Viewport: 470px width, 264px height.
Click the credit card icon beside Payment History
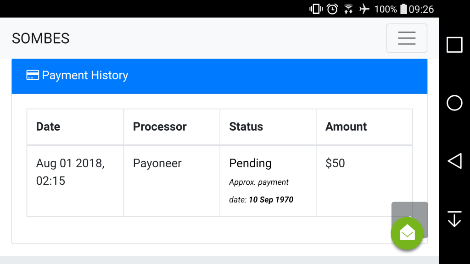click(33, 75)
